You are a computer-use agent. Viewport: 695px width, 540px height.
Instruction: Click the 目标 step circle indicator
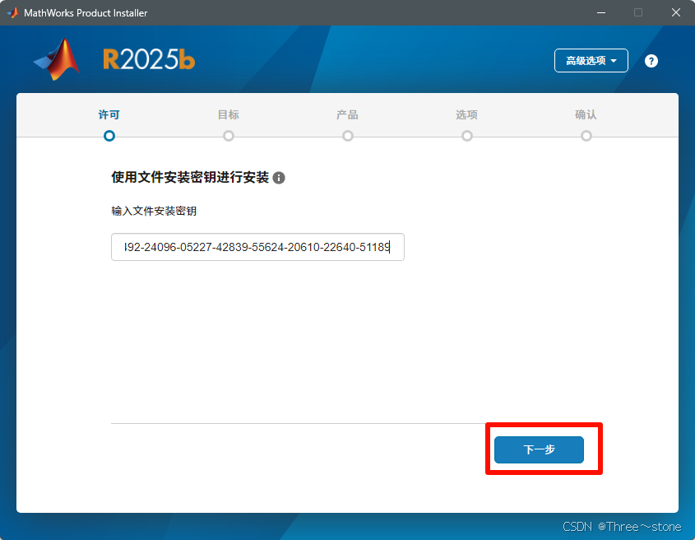pos(229,136)
